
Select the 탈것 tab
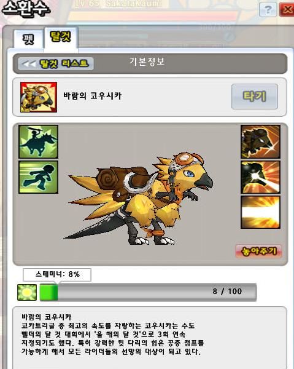(61, 37)
